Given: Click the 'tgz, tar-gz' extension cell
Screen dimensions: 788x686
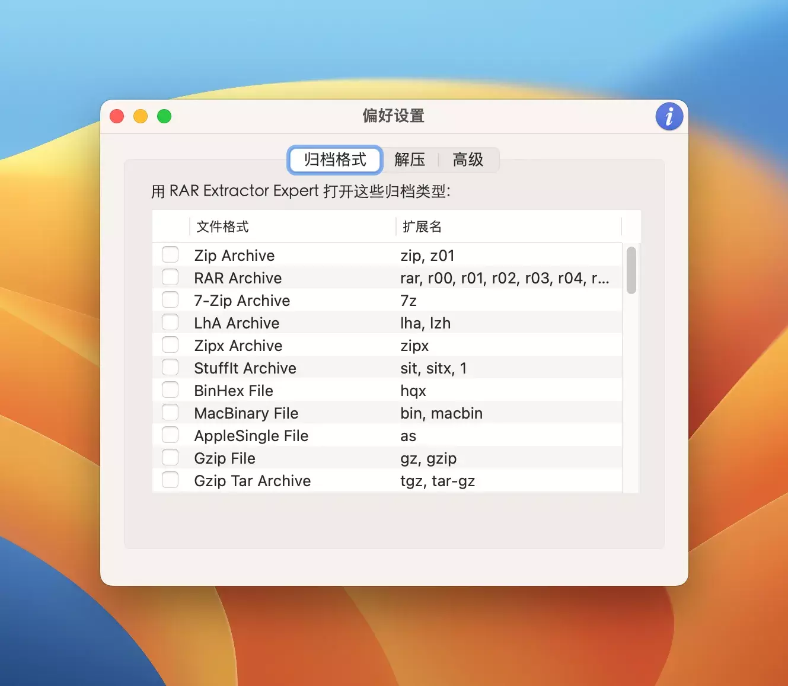Looking at the screenshot, I should pyautogui.click(x=438, y=481).
